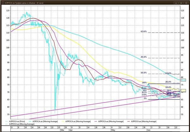Click the 50% Fibonacci retracement label
The height and width of the screenshot is (132, 190).
click(x=145, y=91)
